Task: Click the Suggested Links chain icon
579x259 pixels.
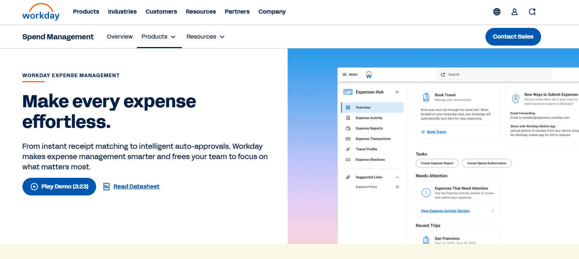Action: point(348,177)
